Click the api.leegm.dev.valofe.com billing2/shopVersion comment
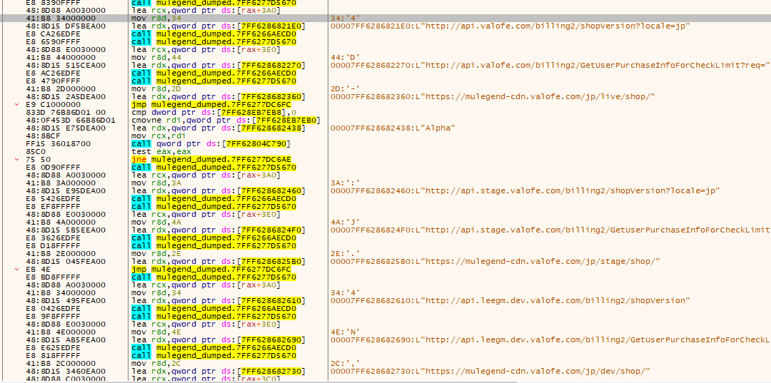This screenshot has height=383, width=771. coord(511,301)
